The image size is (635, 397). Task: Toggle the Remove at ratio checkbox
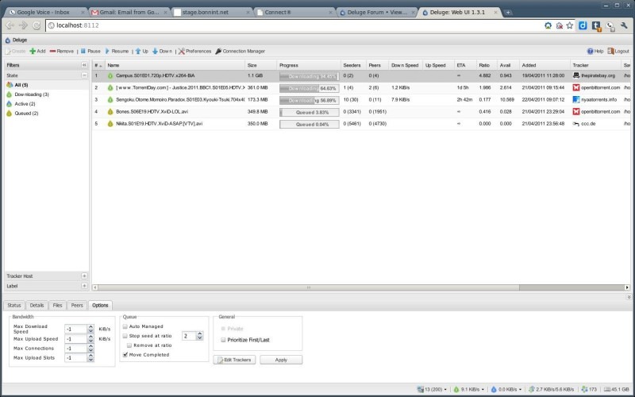pos(129,345)
